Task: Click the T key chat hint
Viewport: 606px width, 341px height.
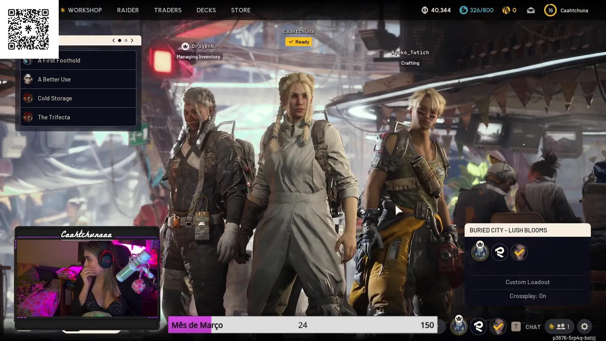Action: pyautogui.click(x=516, y=326)
